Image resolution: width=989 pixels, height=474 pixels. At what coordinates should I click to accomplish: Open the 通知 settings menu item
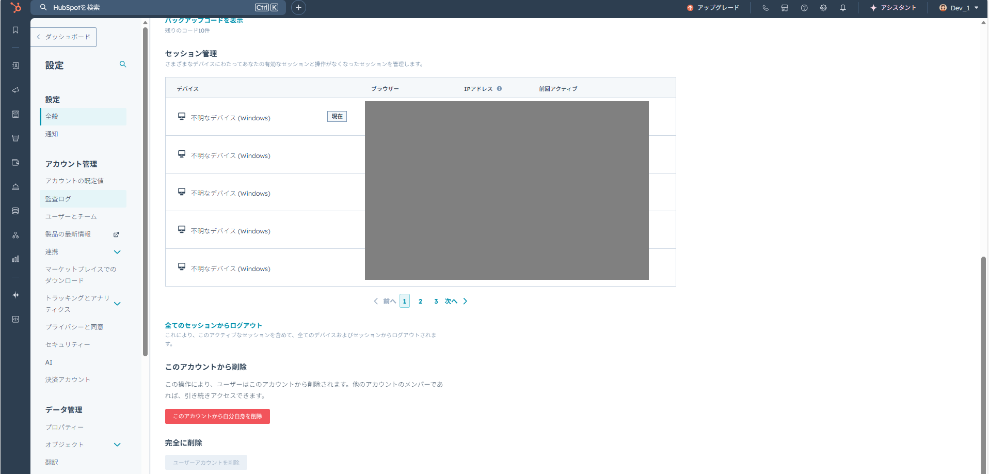52,134
